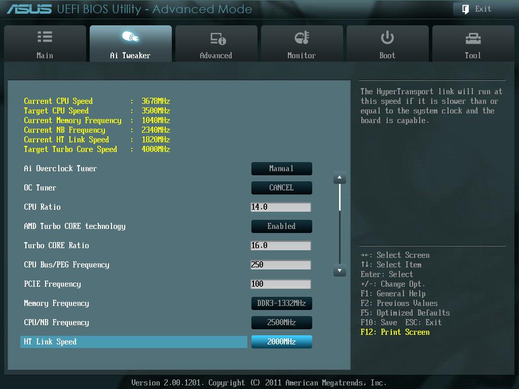Select the CPU/NB Frequency label
519x389 pixels.
tap(57, 323)
